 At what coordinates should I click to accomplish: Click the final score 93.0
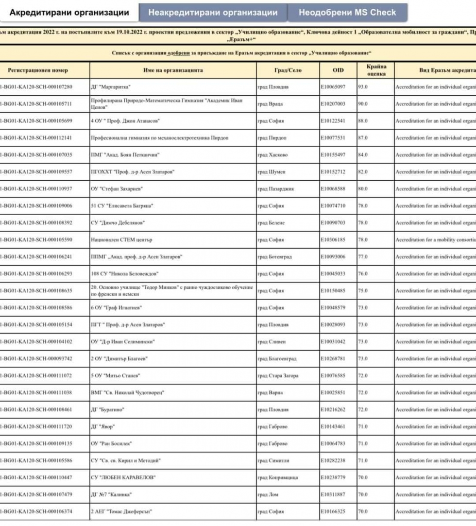tap(363, 87)
